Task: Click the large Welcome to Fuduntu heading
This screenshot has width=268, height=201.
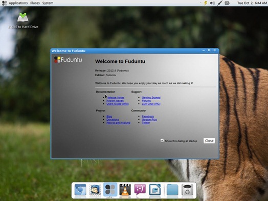Action: click(120, 61)
